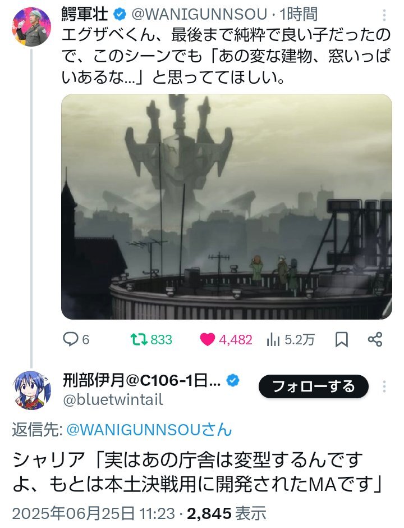Click the 鰐軍壮 display name
Image resolution: width=404 pixels, height=528 pixels.
click(85, 15)
